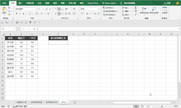Click the sort descending Z-A icon
This screenshot has height=108, width=181.
(x=26, y=22)
